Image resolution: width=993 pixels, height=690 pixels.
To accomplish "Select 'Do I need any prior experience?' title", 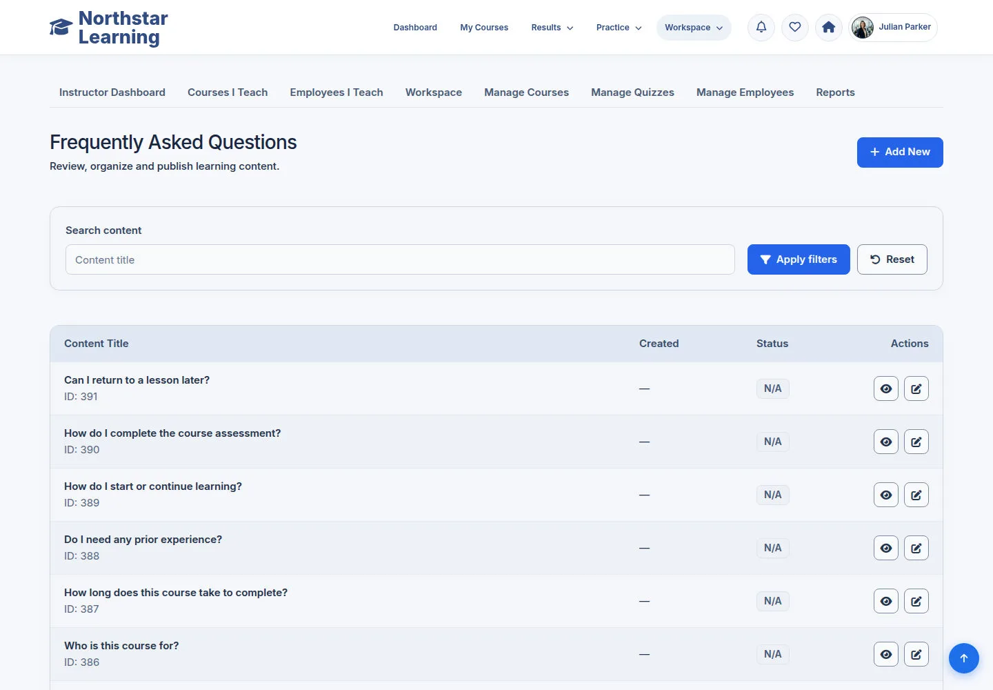I will 143,540.
